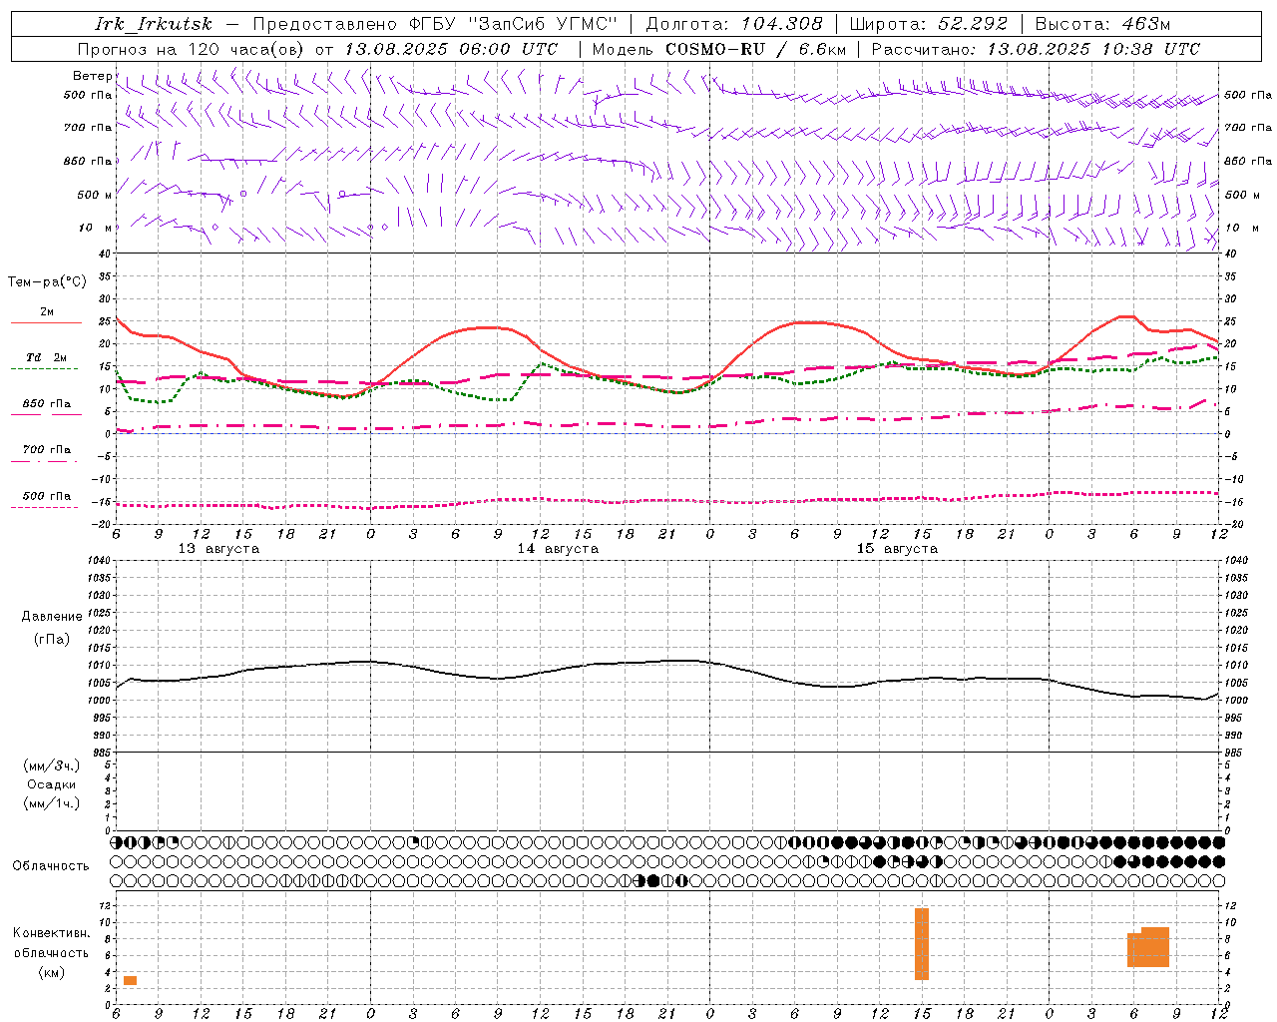Click the wide orange convective bar between hours 6 and 9
Viewport: 1277px width, 1022px height.
tap(1148, 947)
